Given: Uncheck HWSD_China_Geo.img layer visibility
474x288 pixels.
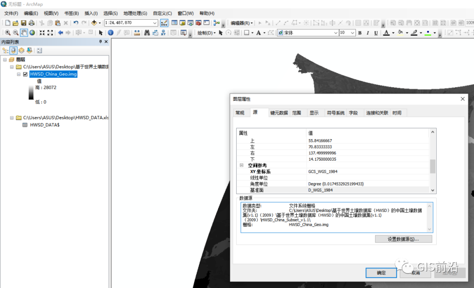Looking at the screenshot, I should pos(25,74).
